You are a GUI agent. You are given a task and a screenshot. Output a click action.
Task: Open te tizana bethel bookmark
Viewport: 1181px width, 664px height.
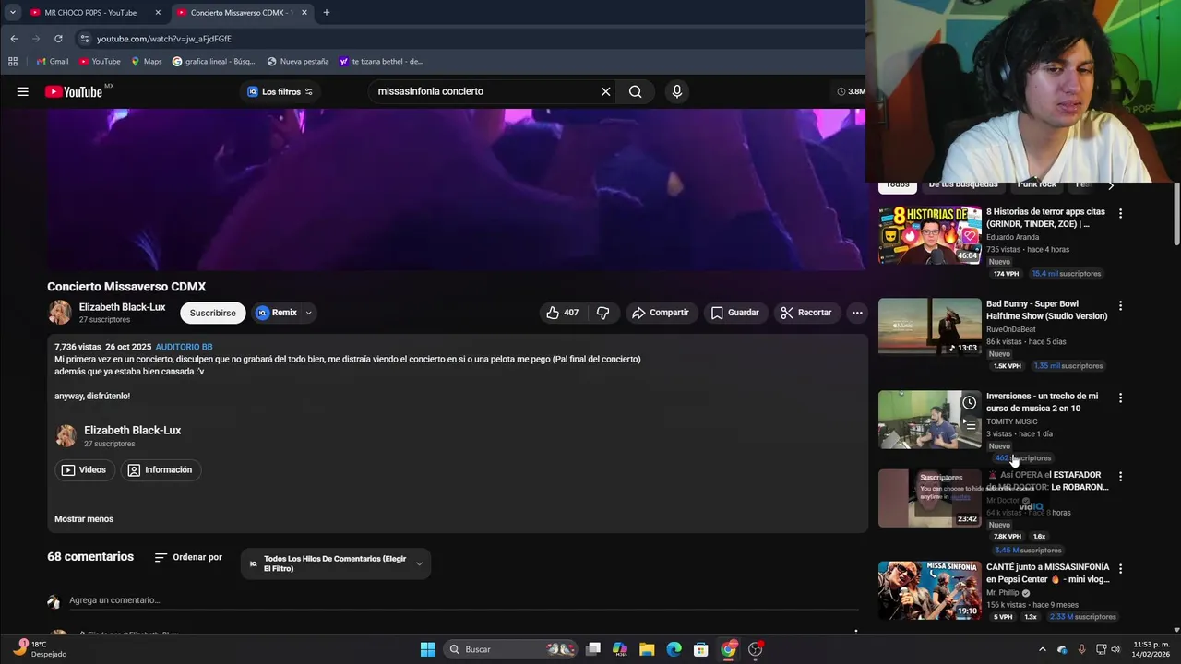381,61
